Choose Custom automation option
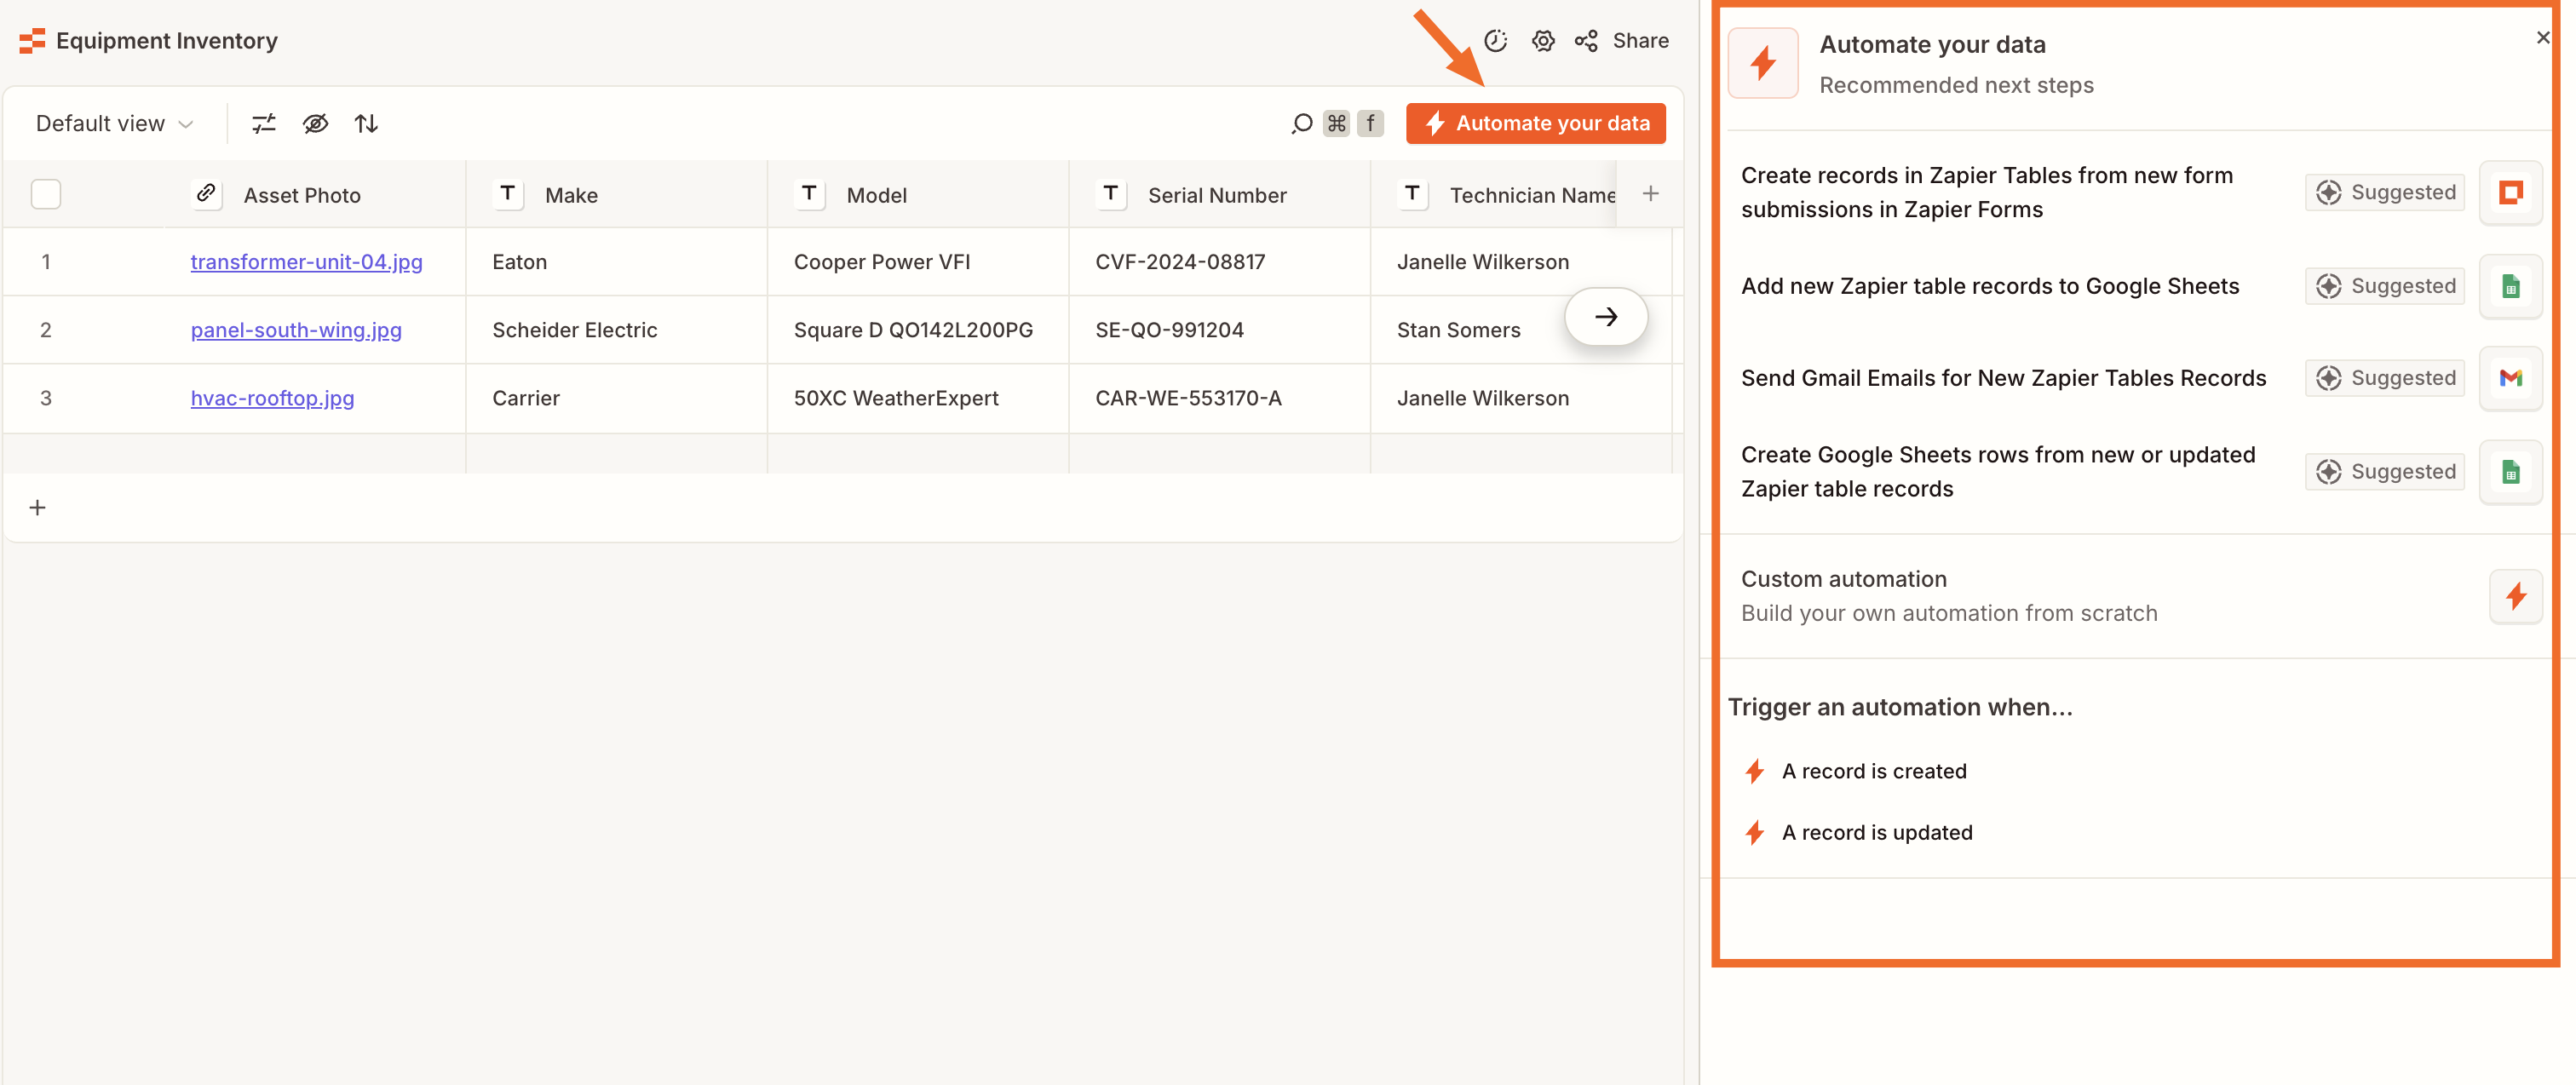Screen dimensions: 2576x1085 pos(2141,597)
